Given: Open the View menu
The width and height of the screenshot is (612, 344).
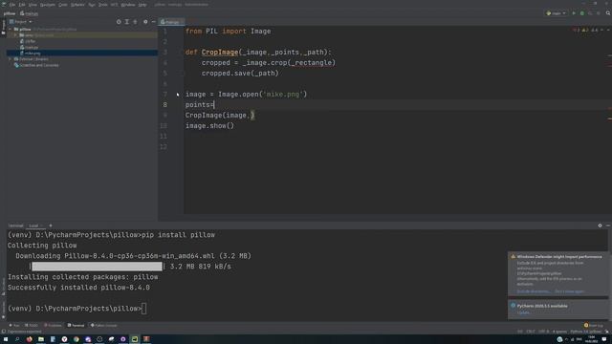Looking at the screenshot, I should pyautogui.click(x=33, y=5).
